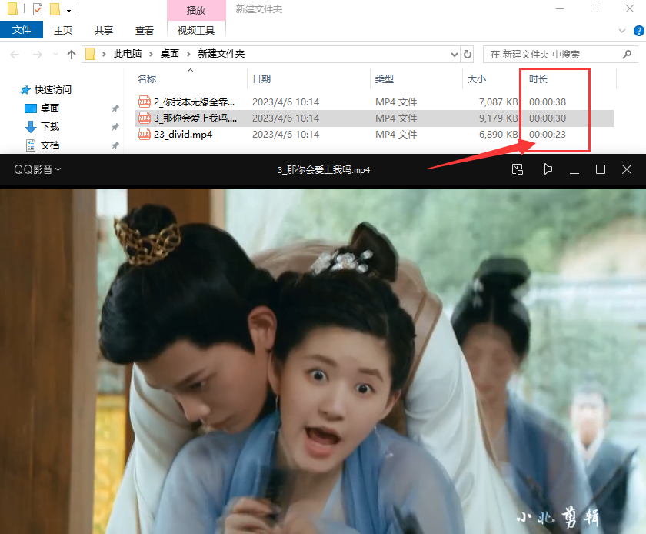
Task: Click the MP4 icon of 23_divid.mp4
Action: pyautogui.click(x=145, y=135)
